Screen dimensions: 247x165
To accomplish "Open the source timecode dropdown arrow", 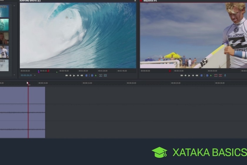I will tap(35, 75).
